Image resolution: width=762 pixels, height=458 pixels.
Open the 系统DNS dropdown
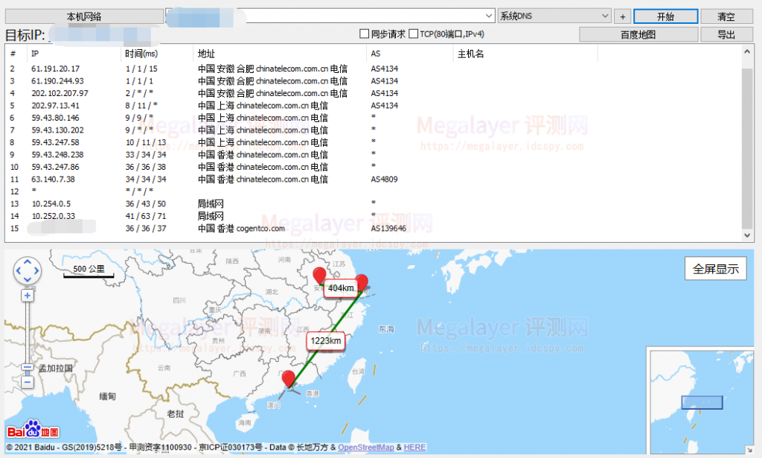tap(604, 16)
